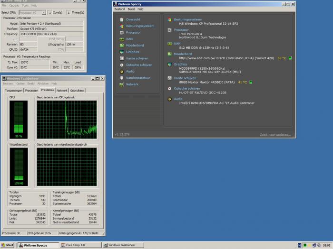Image resolution: width=333 pixels, height=249 pixels.
Task: Select the Processor icon in the sidebar
Action: pyautogui.click(x=122, y=33)
